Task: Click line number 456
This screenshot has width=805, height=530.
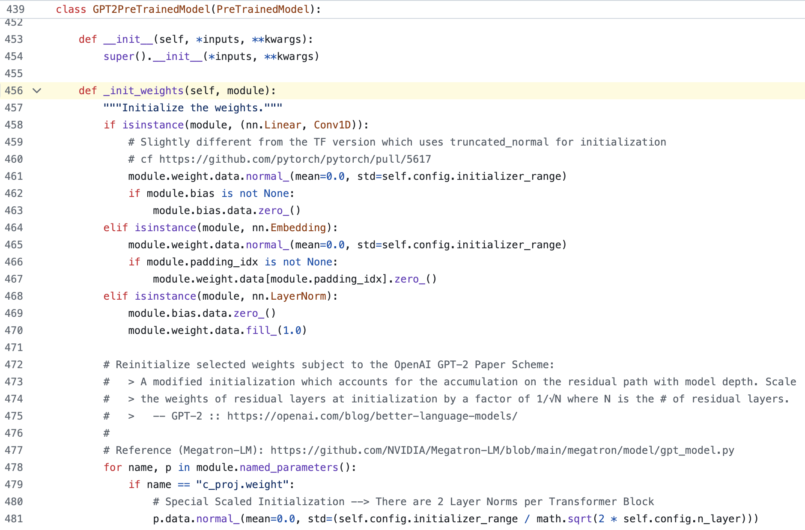Action: pyautogui.click(x=14, y=91)
